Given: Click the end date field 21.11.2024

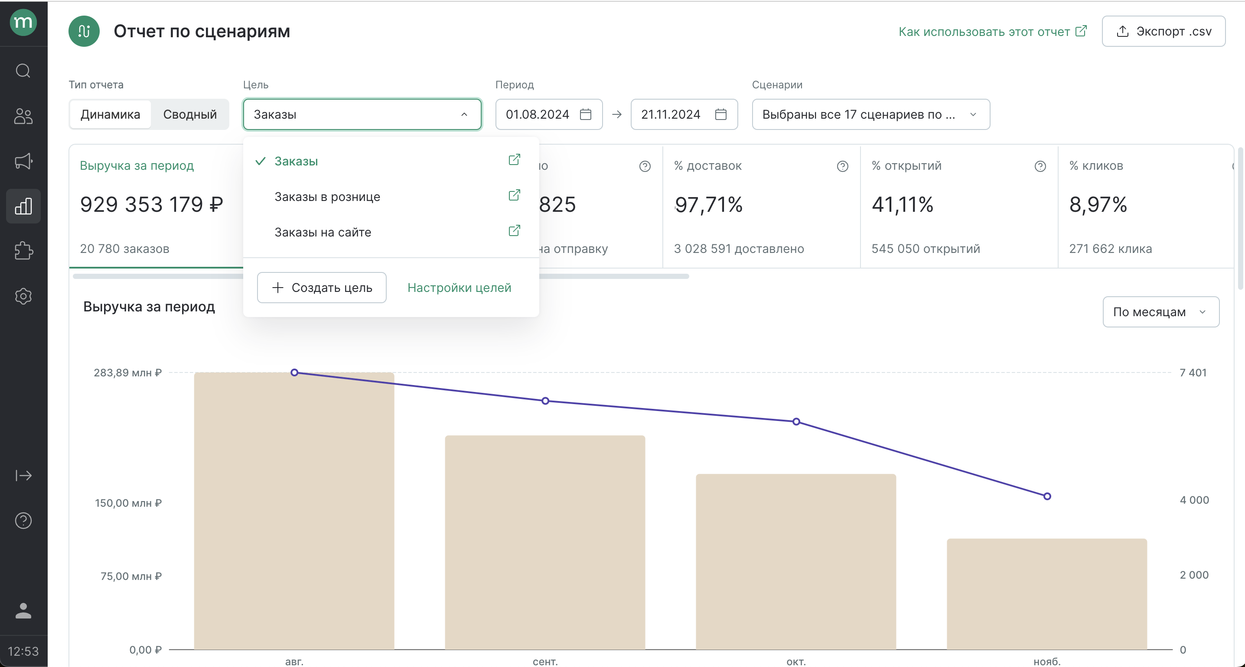Looking at the screenshot, I should pyautogui.click(x=684, y=114).
